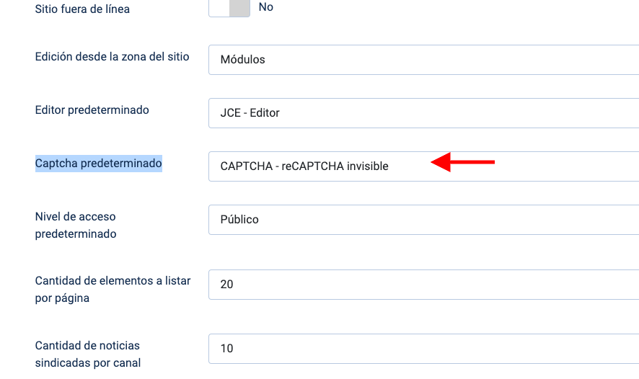The width and height of the screenshot is (639, 379).
Task: Click the Cantidad de noticias sindicadas label
Action: tap(88, 355)
